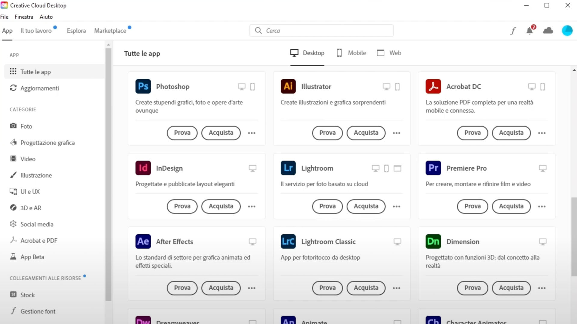Click the Dimension app icon
Viewport: 577px width, 324px height.
coord(433,242)
